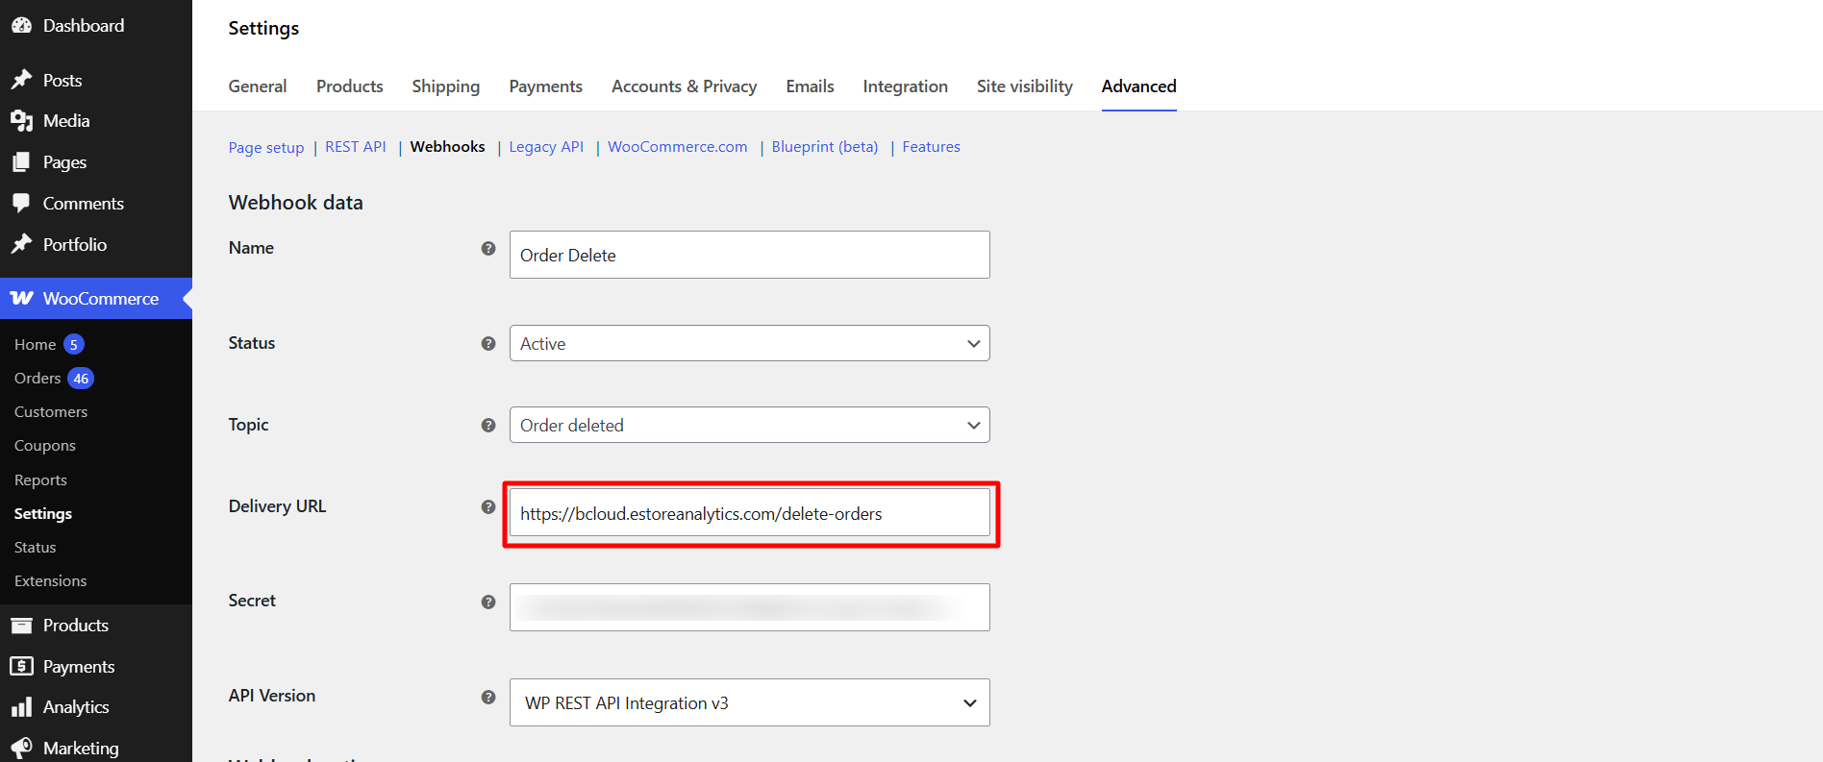Click help tooltip icon beside Topic

click(x=488, y=425)
